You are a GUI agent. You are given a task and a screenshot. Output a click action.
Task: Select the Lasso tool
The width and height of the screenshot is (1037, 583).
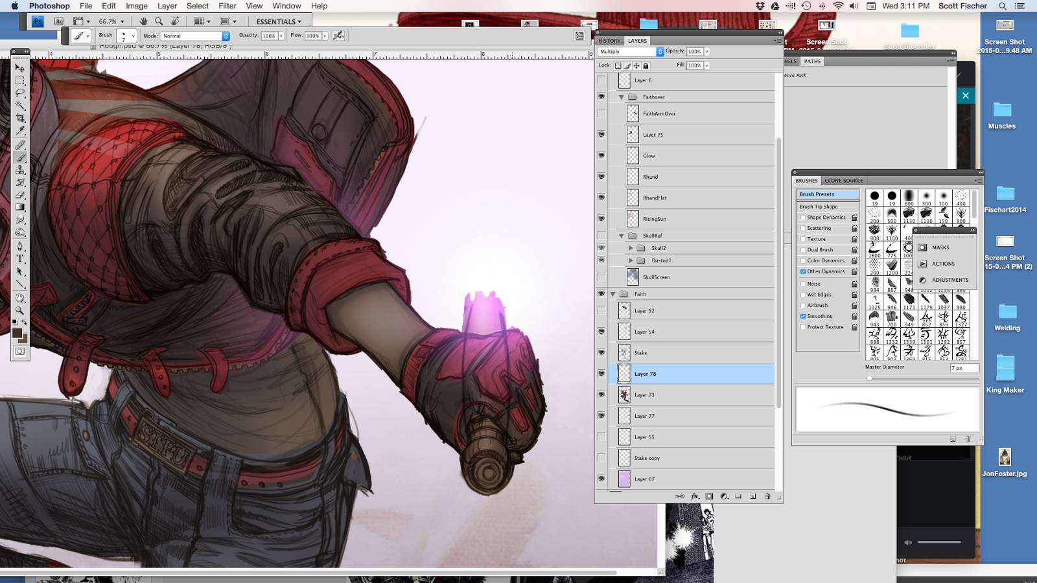click(20, 93)
